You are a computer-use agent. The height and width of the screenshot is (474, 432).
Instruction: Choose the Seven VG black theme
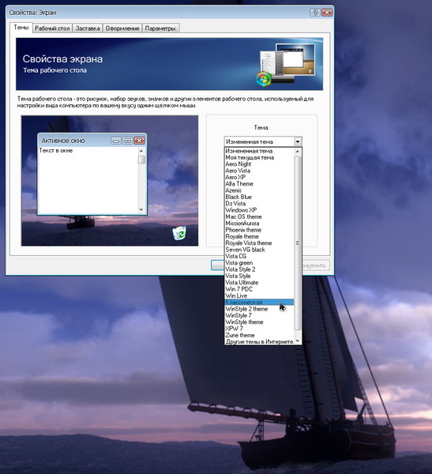click(259, 250)
